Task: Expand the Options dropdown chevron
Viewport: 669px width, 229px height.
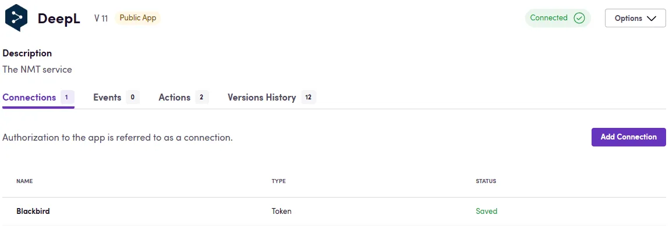Action: 651,18
